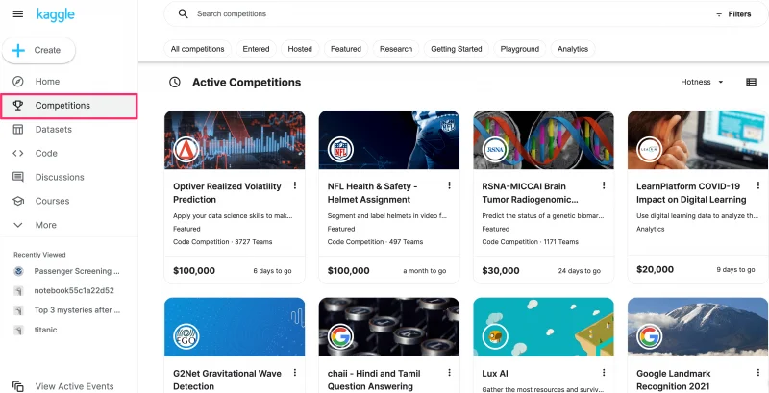
Task: Open the RSNA-MICCAI card three-dot menu
Action: (x=604, y=185)
